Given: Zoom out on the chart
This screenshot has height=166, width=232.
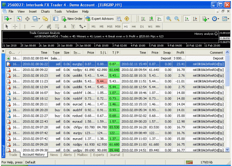Looking at the screenshot, I should click(177, 19).
